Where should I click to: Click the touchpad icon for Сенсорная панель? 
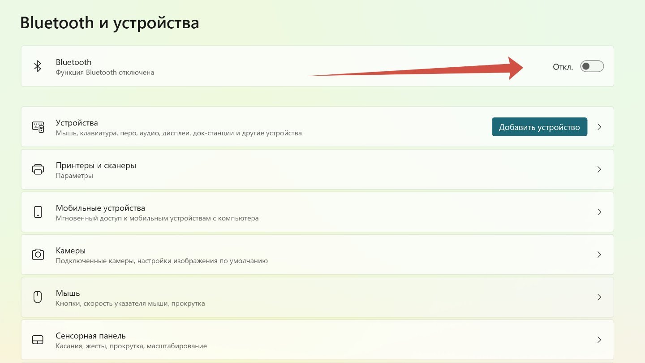[38, 340]
